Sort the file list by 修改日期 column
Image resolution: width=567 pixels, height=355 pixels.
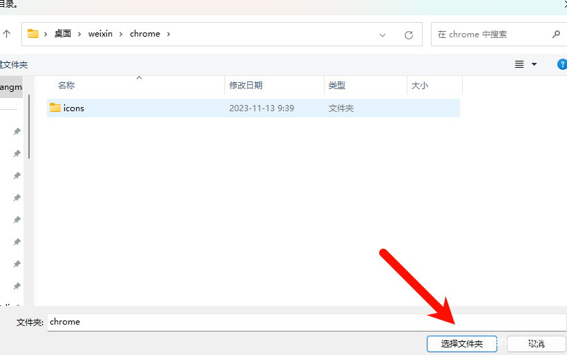(x=246, y=85)
